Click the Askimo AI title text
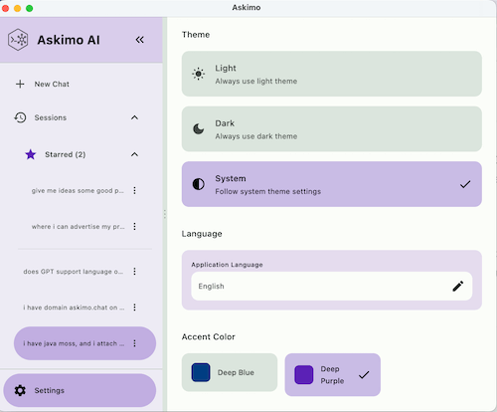497x412 pixels. 69,40
